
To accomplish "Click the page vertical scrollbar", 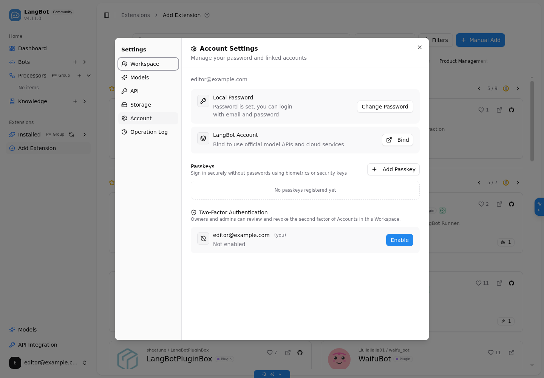I will (532, 121).
